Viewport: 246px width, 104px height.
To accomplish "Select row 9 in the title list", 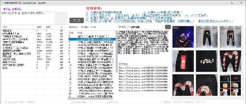I will [x=92, y=62].
